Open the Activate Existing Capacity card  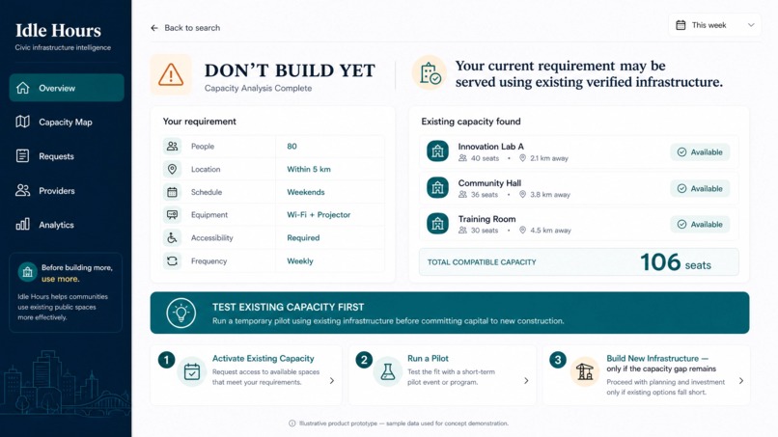pos(246,375)
